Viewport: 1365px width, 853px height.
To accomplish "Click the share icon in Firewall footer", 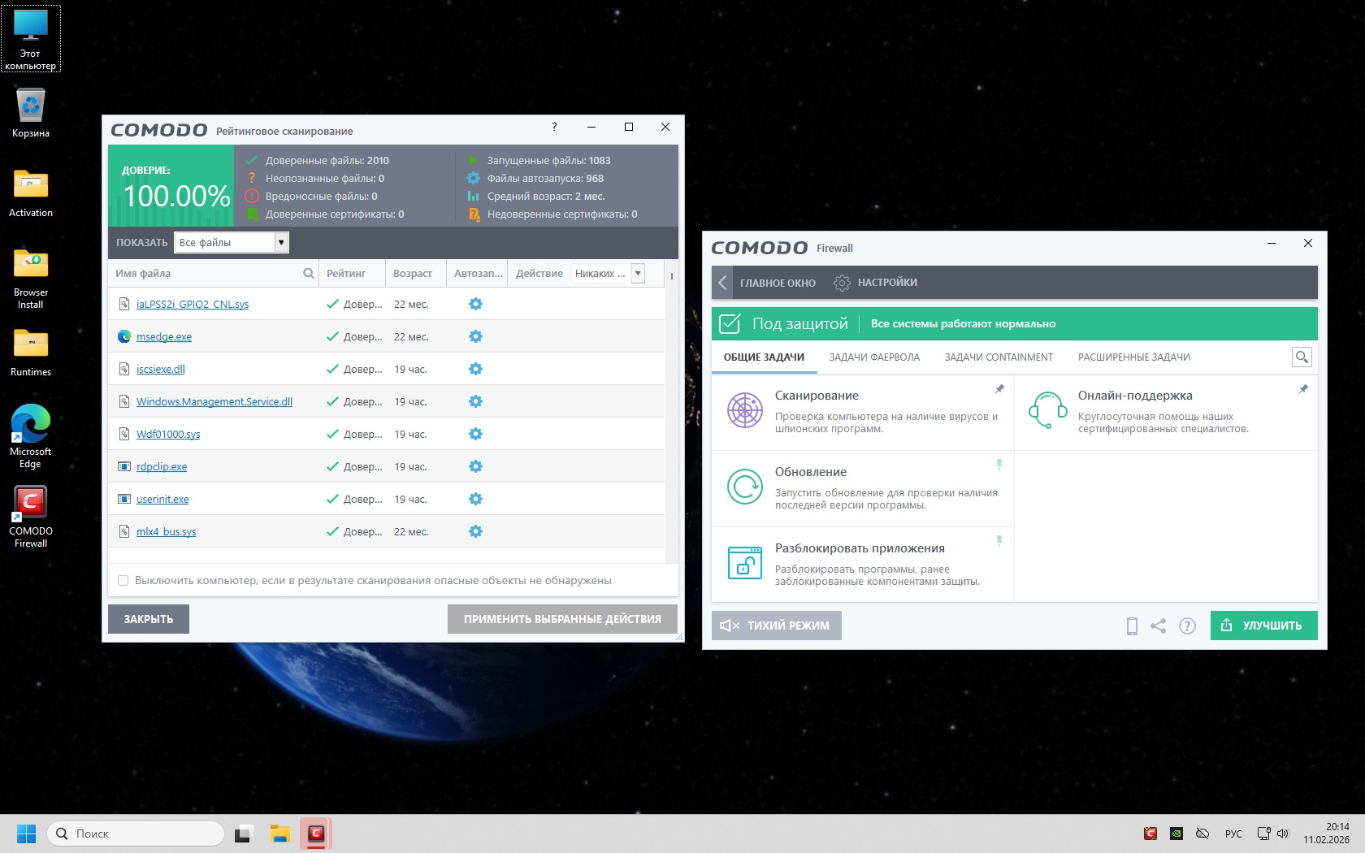I will point(1159,626).
